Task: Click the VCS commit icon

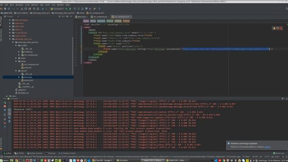Action: (x=79, y=9)
